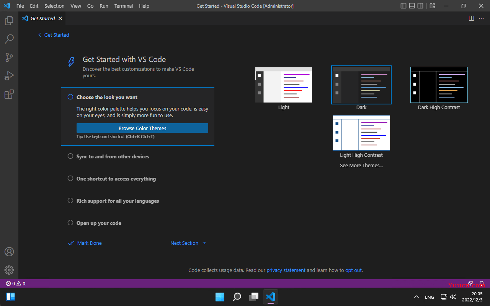Open the editor More Actions ellipsis menu

tap(481, 18)
